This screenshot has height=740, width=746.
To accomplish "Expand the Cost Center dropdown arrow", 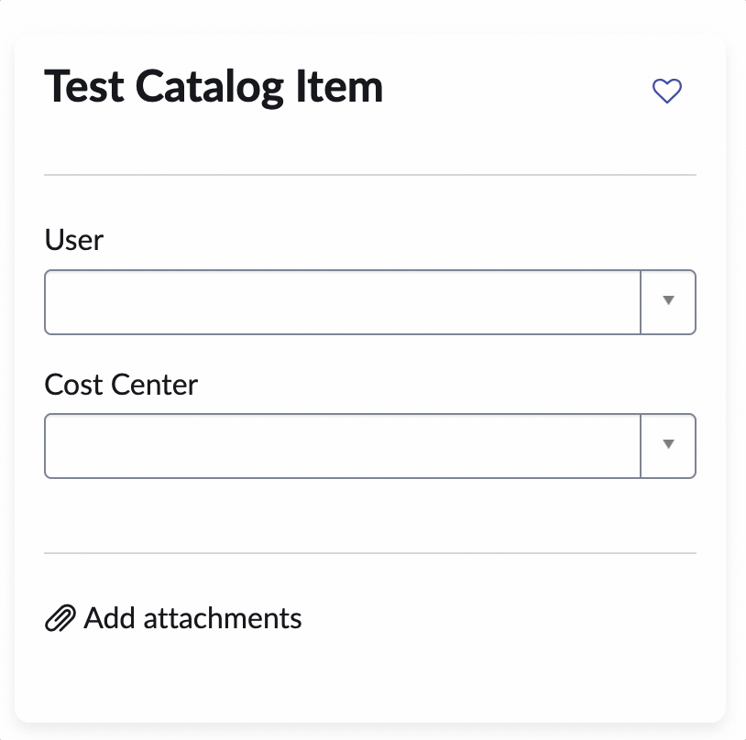I will [x=668, y=445].
